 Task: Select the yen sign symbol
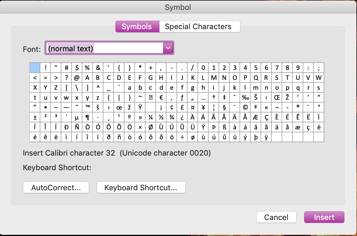203,108
